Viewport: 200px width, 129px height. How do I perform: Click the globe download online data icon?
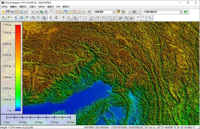point(12,12)
